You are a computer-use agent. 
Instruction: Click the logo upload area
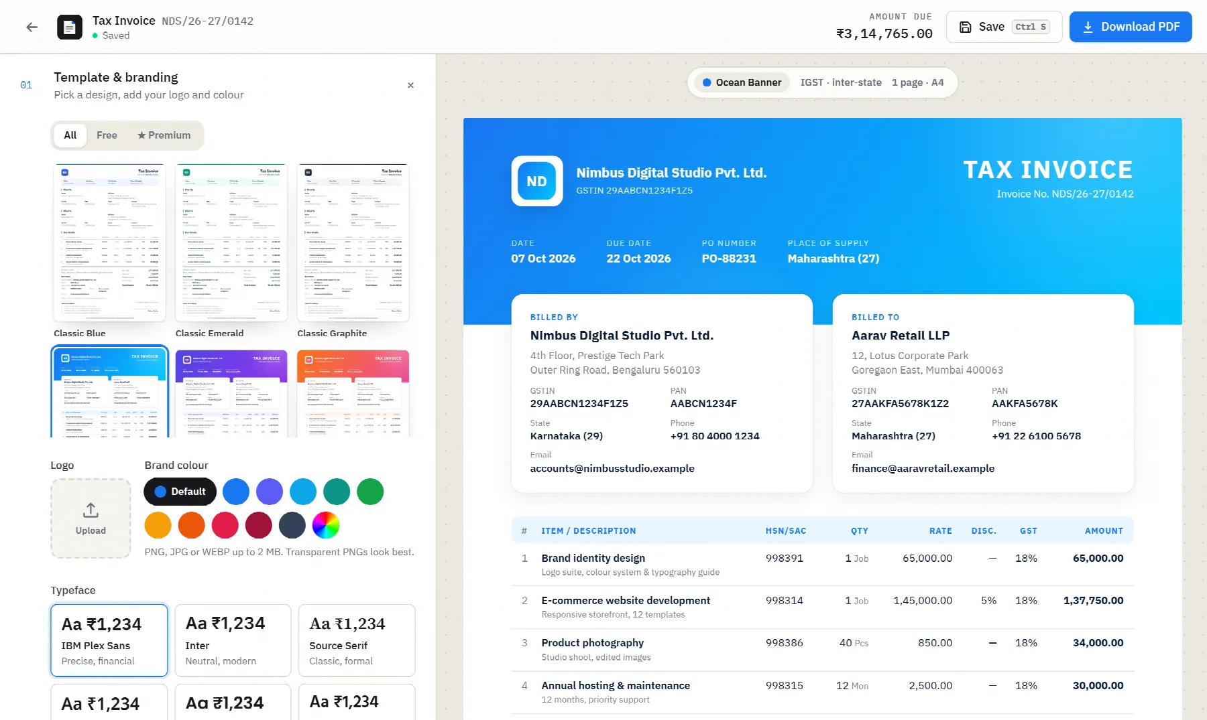(91, 518)
